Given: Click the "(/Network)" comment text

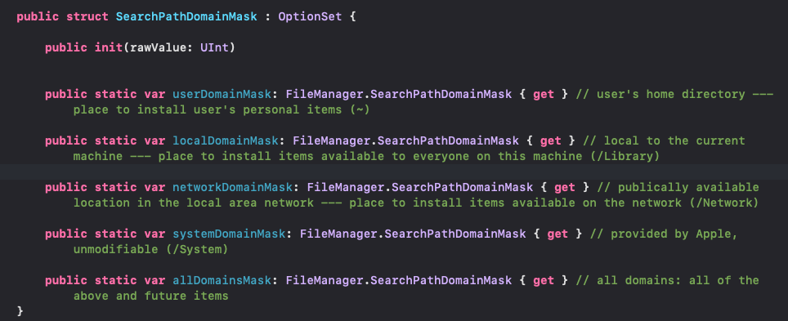Looking at the screenshot, I should 723,203.
